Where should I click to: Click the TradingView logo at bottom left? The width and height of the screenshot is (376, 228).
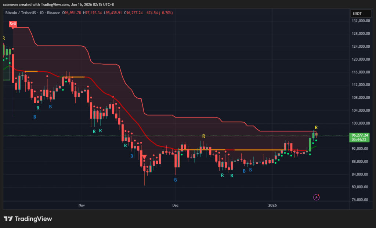[x=28, y=219]
